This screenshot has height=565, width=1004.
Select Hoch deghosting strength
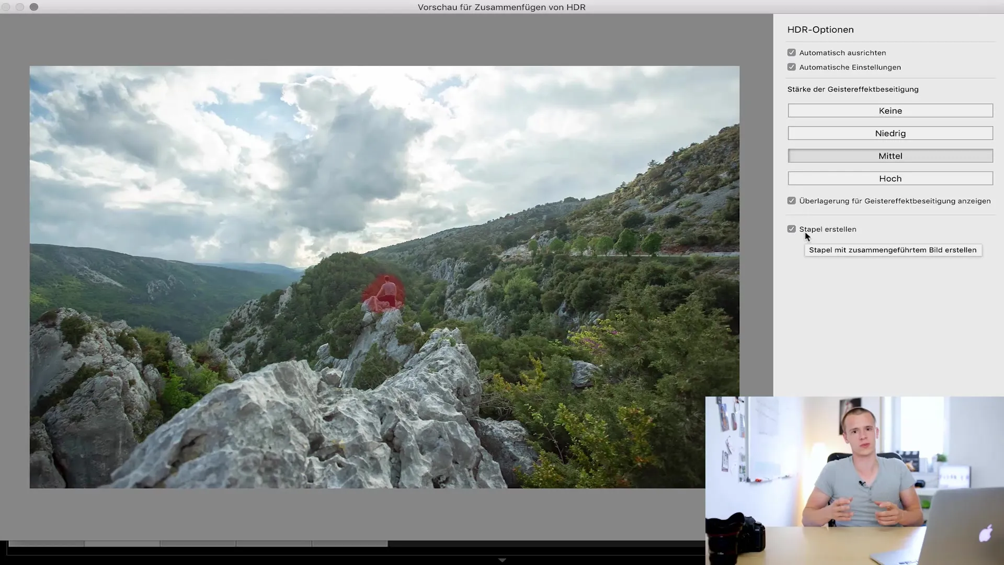(x=890, y=178)
